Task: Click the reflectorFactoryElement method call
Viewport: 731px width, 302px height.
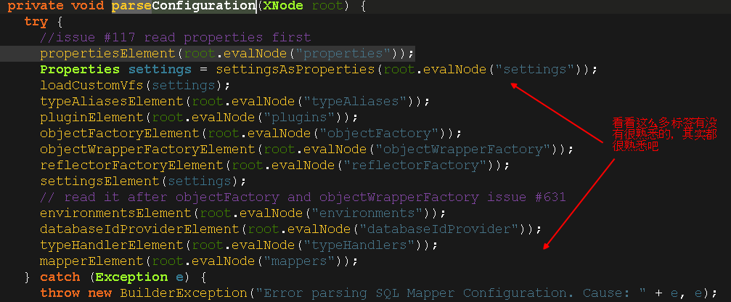Action: pyautogui.click(x=132, y=166)
